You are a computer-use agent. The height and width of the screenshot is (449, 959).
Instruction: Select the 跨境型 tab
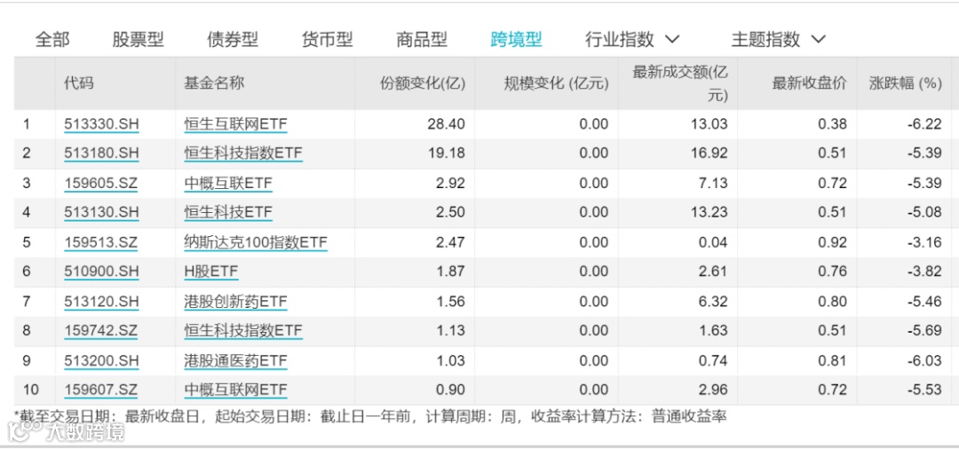tap(516, 40)
